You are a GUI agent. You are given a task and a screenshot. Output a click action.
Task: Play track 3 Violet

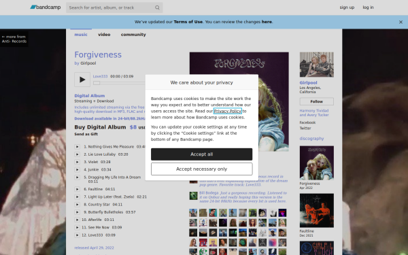77,162
